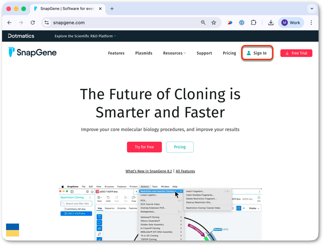Viewport: 323px width, 245px height.
Task: Open site information icon in address bar
Action: [47, 23]
